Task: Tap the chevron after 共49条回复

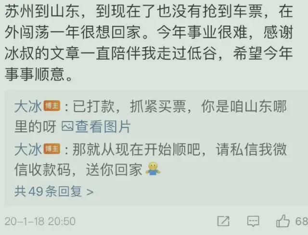Action: 90,192
